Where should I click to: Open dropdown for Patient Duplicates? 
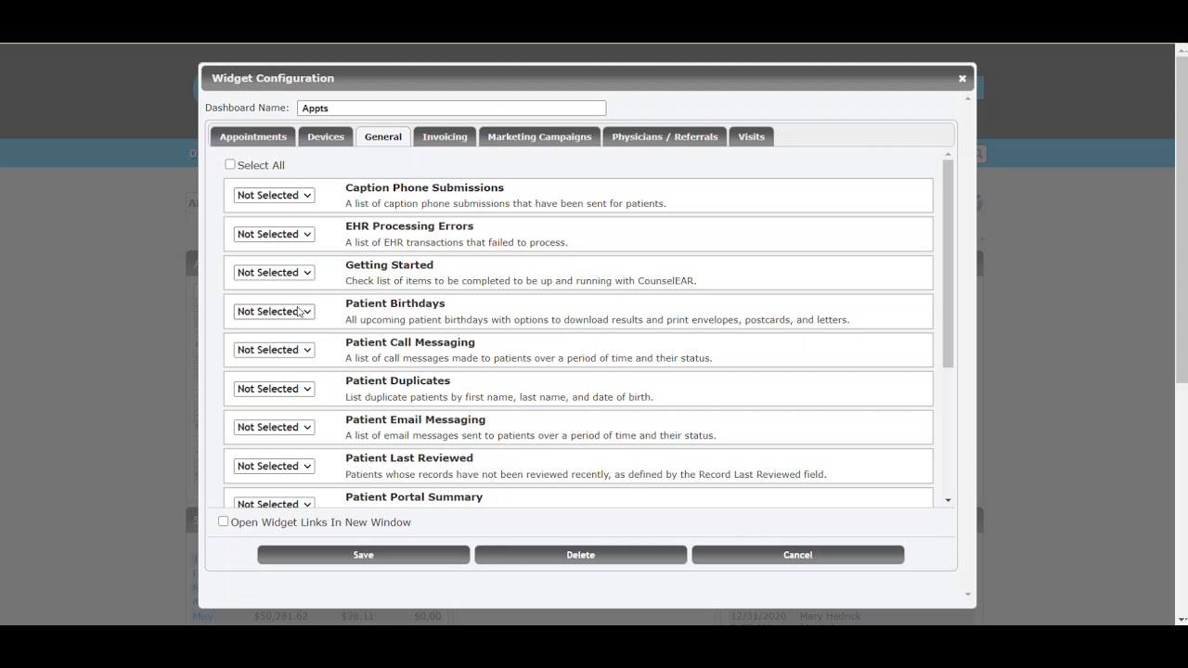[x=274, y=389]
